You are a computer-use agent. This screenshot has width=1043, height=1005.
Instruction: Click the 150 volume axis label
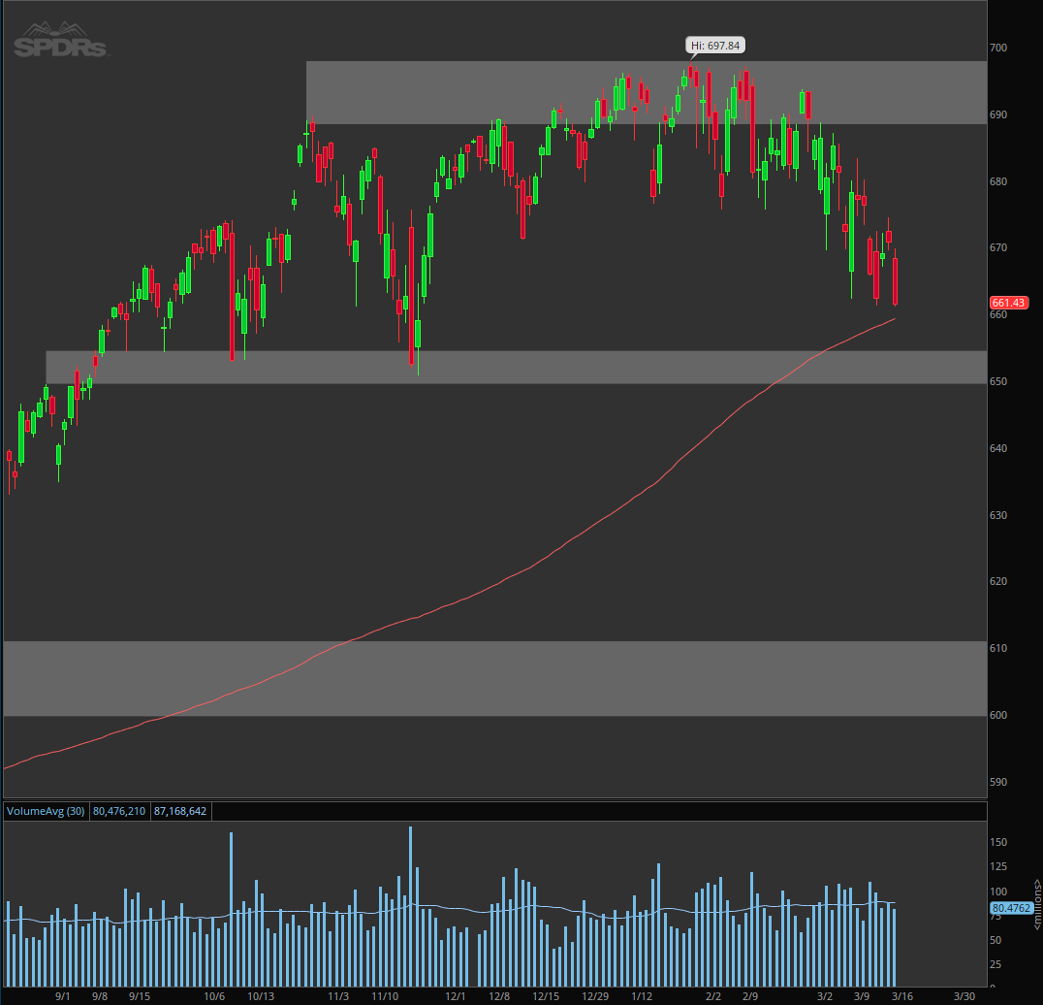[998, 842]
